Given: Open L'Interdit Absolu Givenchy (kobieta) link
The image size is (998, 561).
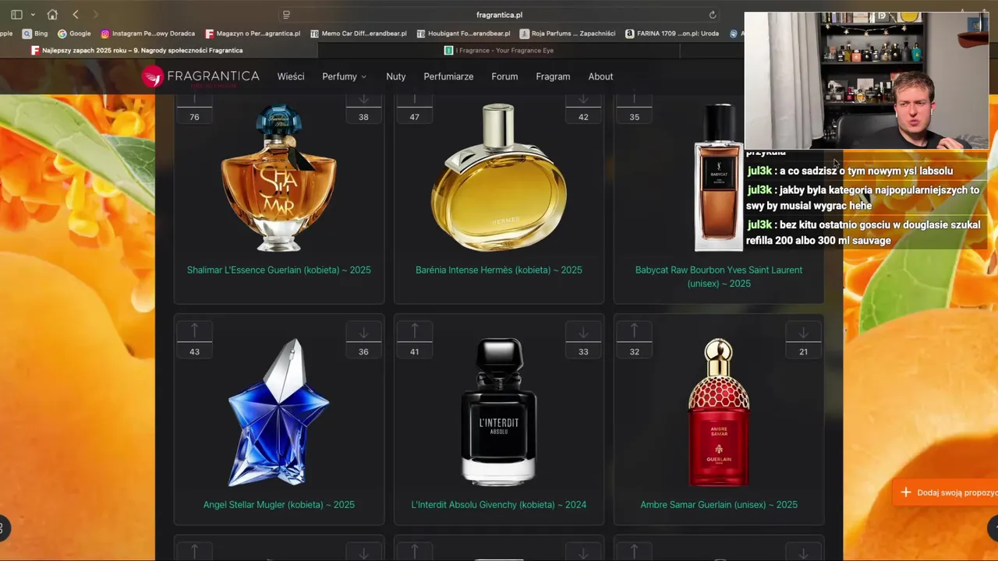Looking at the screenshot, I should point(498,505).
